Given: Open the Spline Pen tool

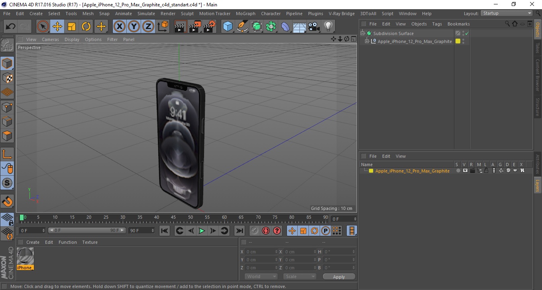Looking at the screenshot, I should pos(242,27).
